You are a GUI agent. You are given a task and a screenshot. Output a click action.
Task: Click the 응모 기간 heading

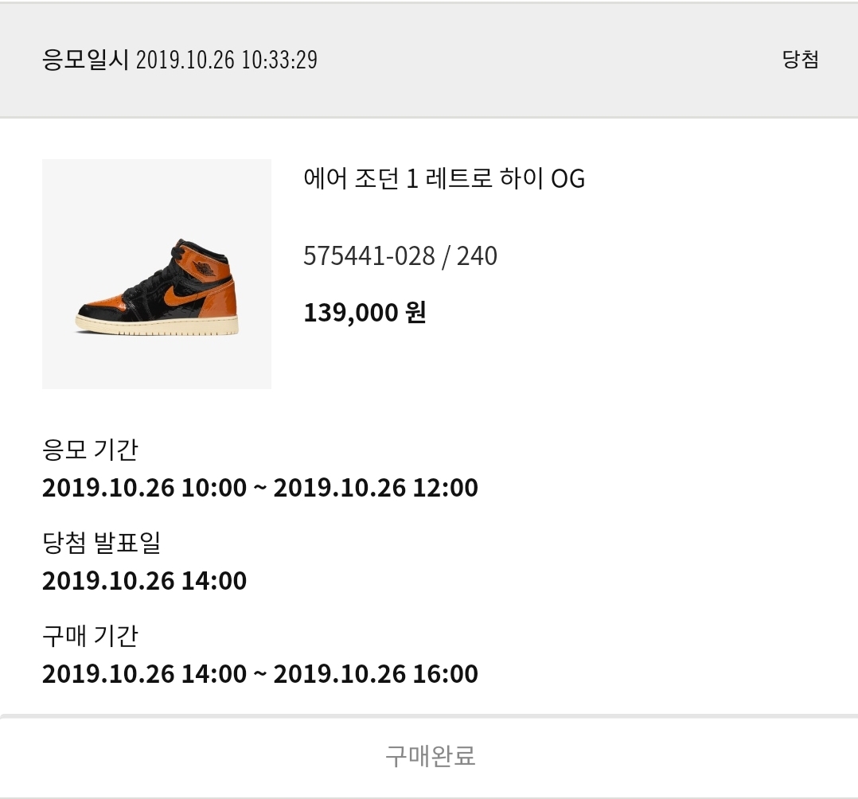pos(90,450)
